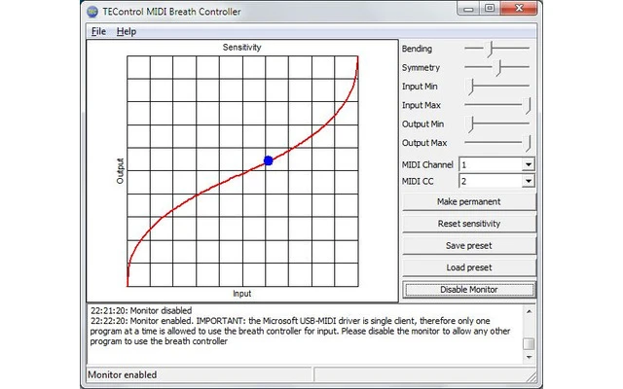Click the 'Symmetry' label

pos(421,68)
